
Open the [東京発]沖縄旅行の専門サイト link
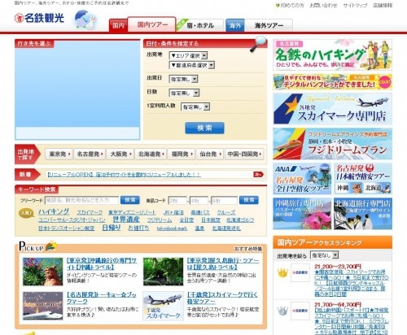click(x=102, y=263)
